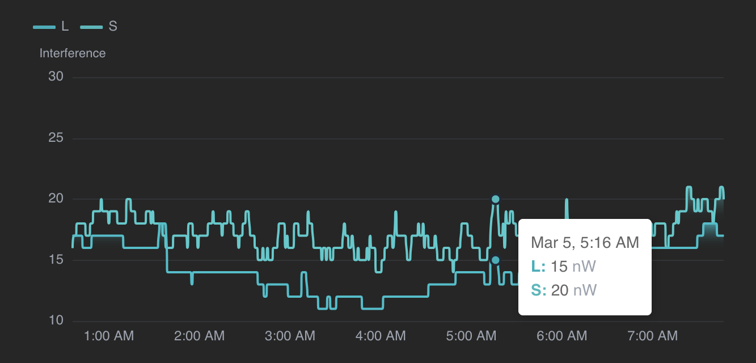
Task: Click the S legend line marker
Action: (92, 26)
